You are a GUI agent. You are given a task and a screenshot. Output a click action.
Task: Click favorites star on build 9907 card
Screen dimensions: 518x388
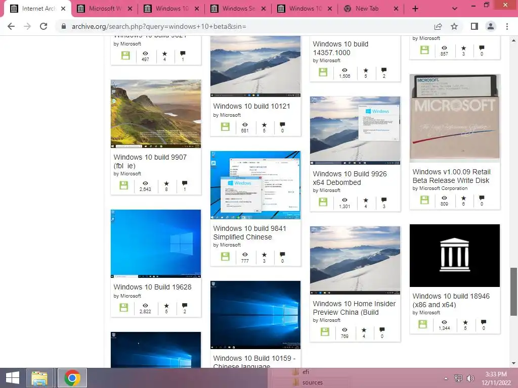pyautogui.click(x=166, y=183)
